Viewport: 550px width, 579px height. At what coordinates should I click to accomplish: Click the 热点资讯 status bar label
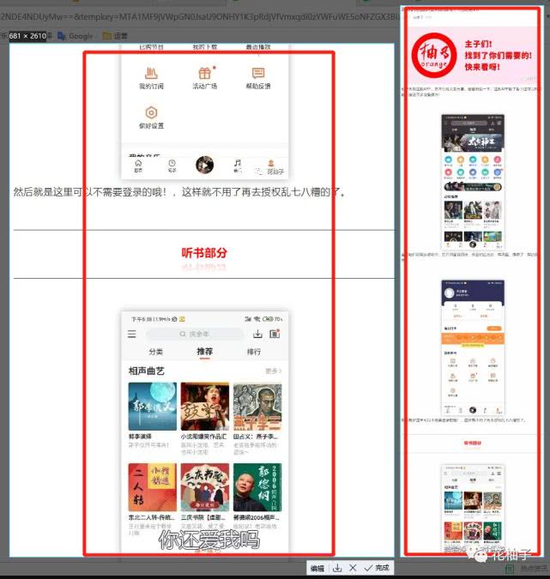point(534,569)
